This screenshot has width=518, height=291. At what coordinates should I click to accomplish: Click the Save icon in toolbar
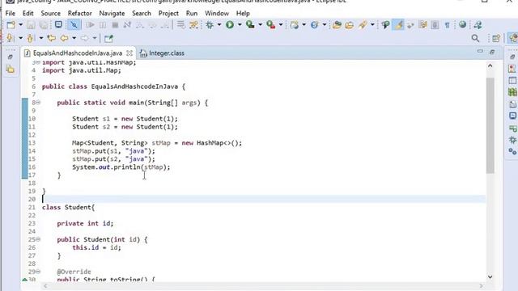click(x=31, y=25)
